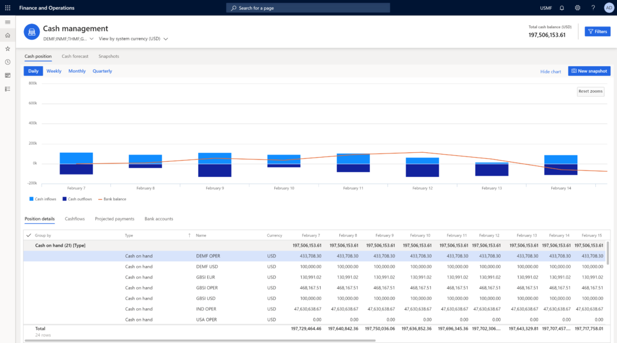Open Favorites star in sidebar

[8, 49]
